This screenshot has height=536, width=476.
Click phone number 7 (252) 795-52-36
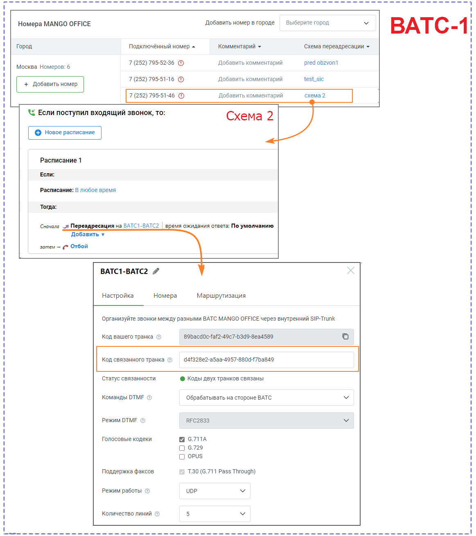(x=151, y=63)
